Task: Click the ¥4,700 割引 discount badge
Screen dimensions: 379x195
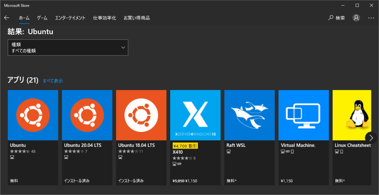Action: click(185, 146)
